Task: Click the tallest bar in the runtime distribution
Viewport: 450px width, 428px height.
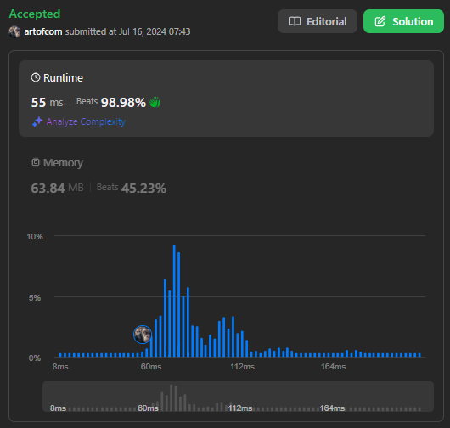Action: coord(174,301)
